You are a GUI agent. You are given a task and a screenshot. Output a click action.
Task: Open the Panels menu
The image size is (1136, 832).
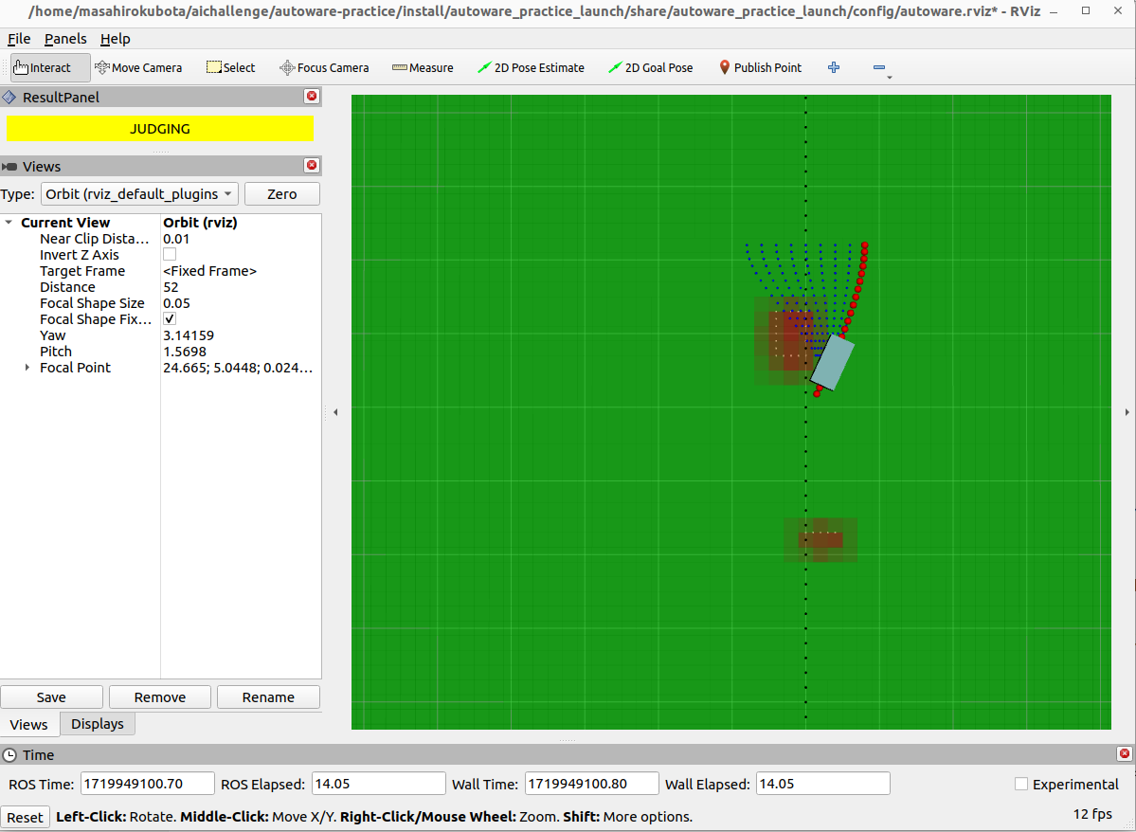(65, 39)
